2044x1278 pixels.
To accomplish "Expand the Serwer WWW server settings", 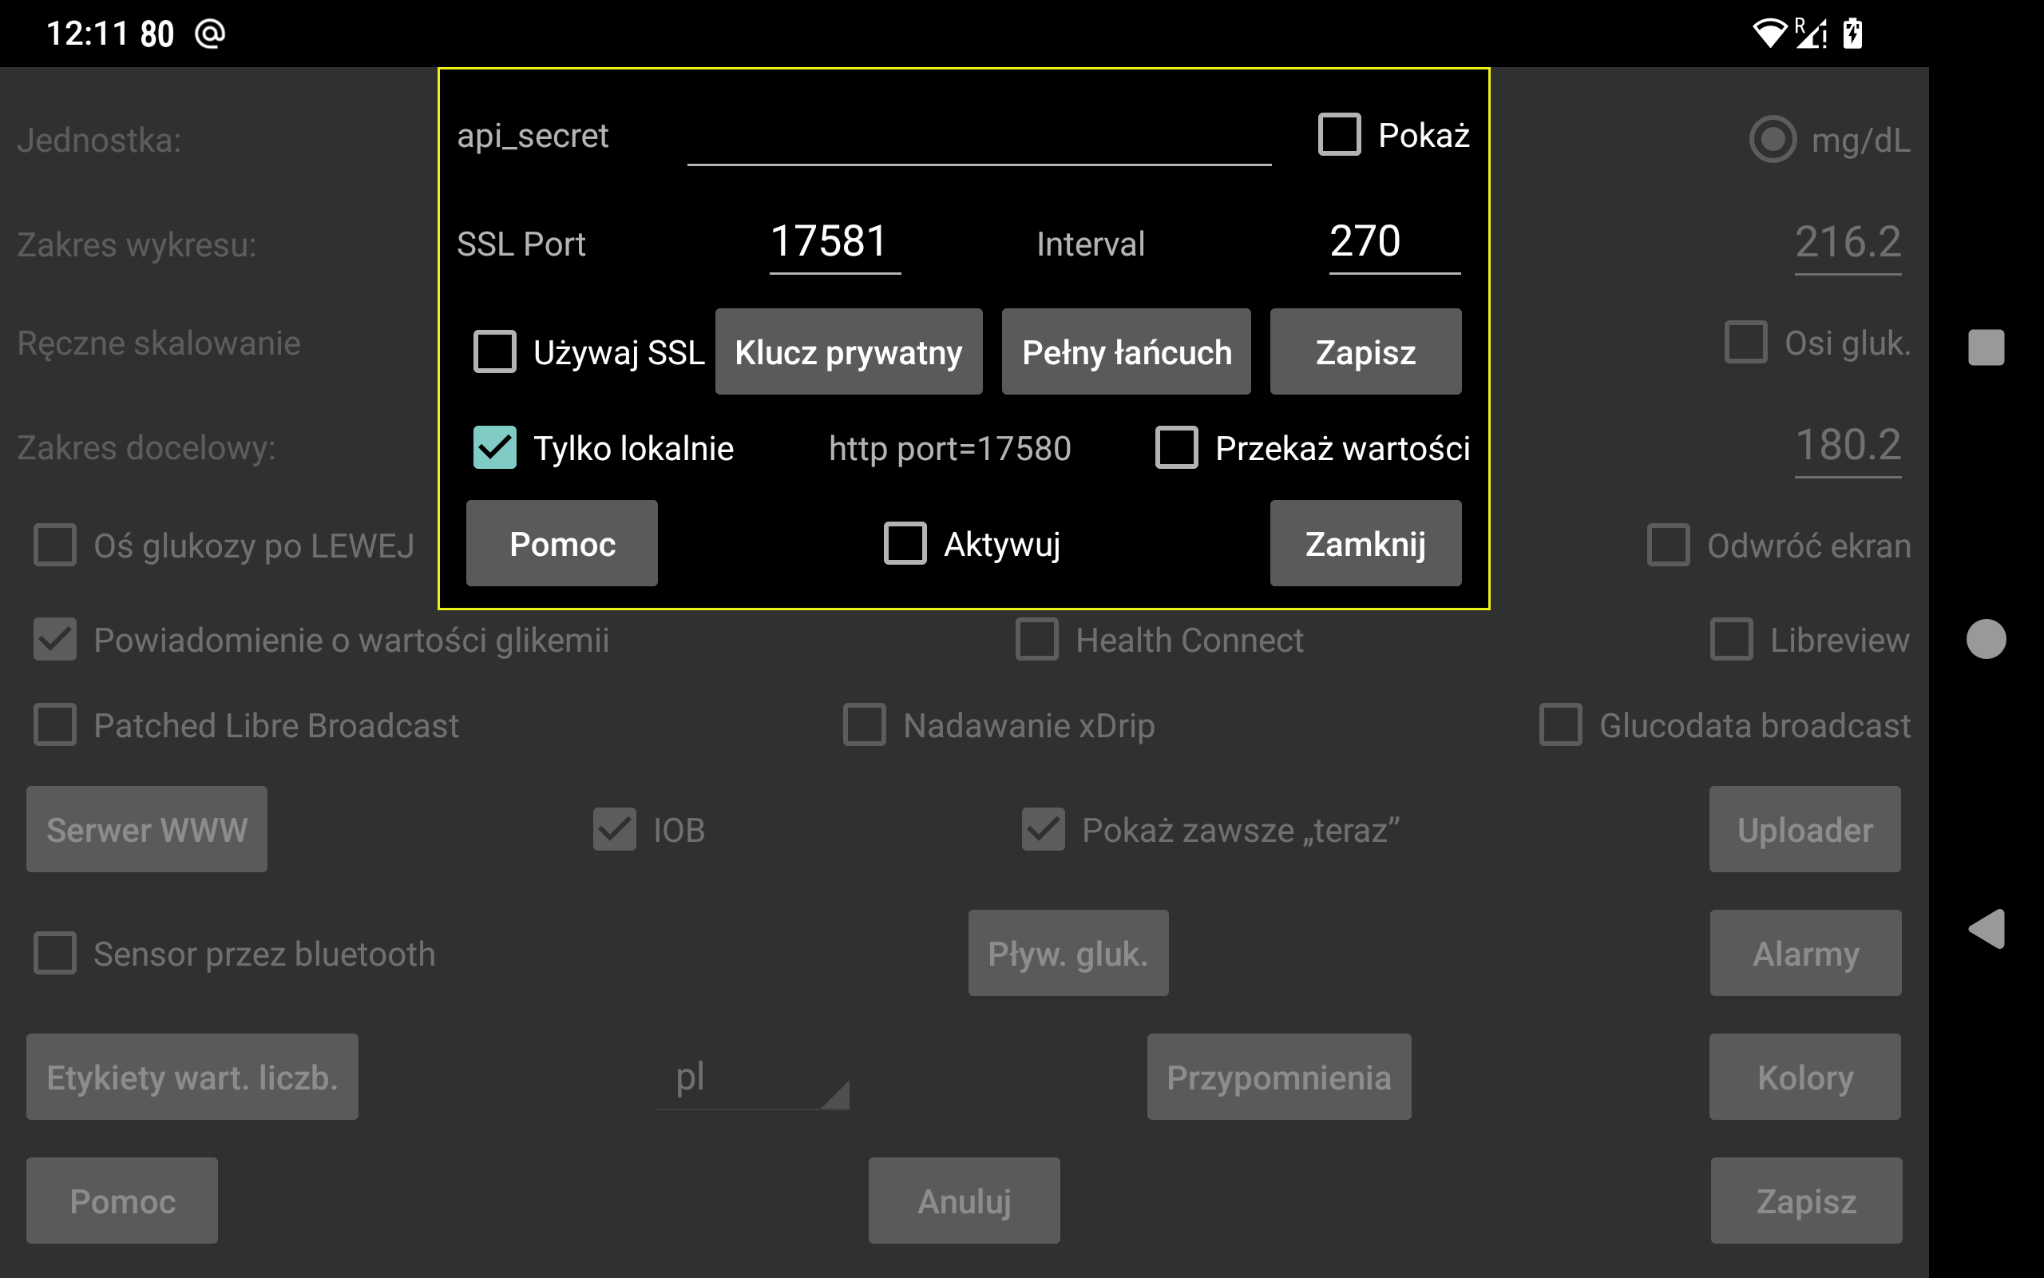I will [x=145, y=829].
